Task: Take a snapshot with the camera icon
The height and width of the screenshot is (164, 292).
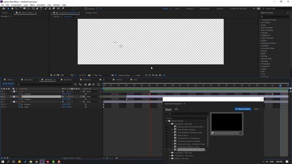Action: coord(89,75)
